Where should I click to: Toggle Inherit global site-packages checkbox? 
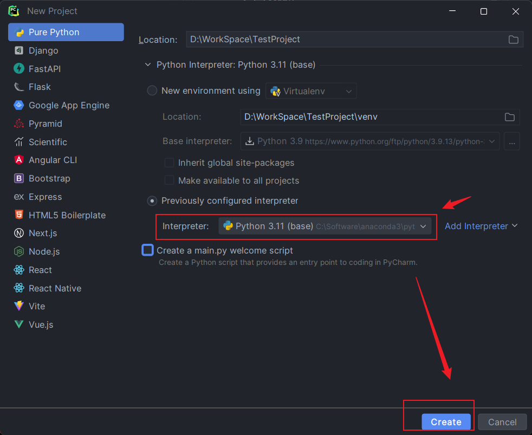169,163
